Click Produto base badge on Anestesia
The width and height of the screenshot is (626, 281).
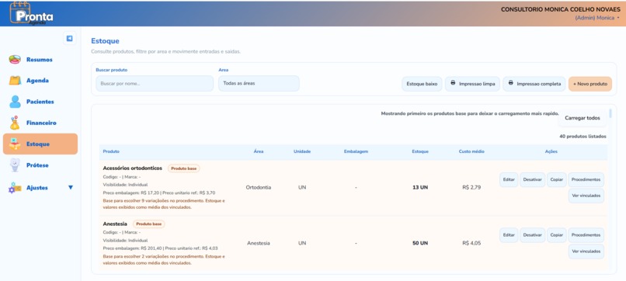pyautogui.click(x=149, y=224)
